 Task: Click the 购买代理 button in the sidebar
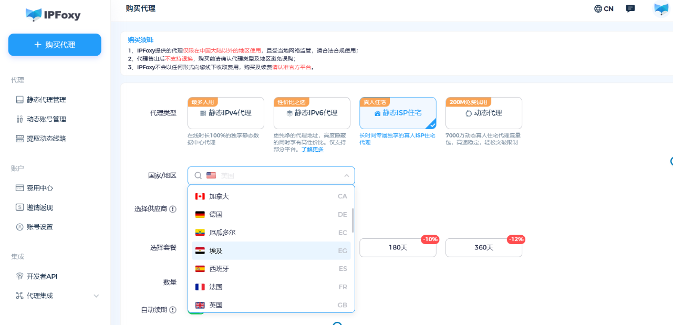(55, 45)
